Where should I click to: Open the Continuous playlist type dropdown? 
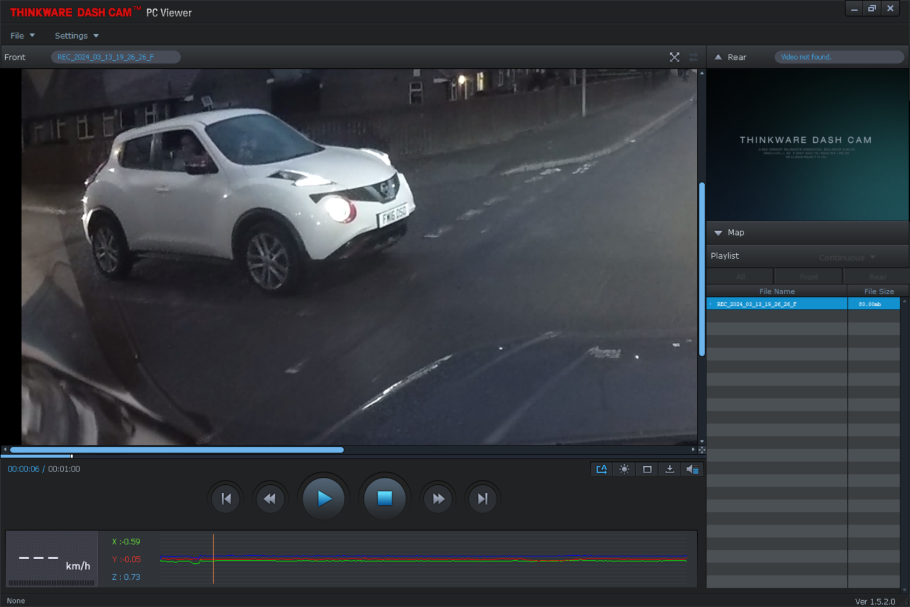click(847, 258)
